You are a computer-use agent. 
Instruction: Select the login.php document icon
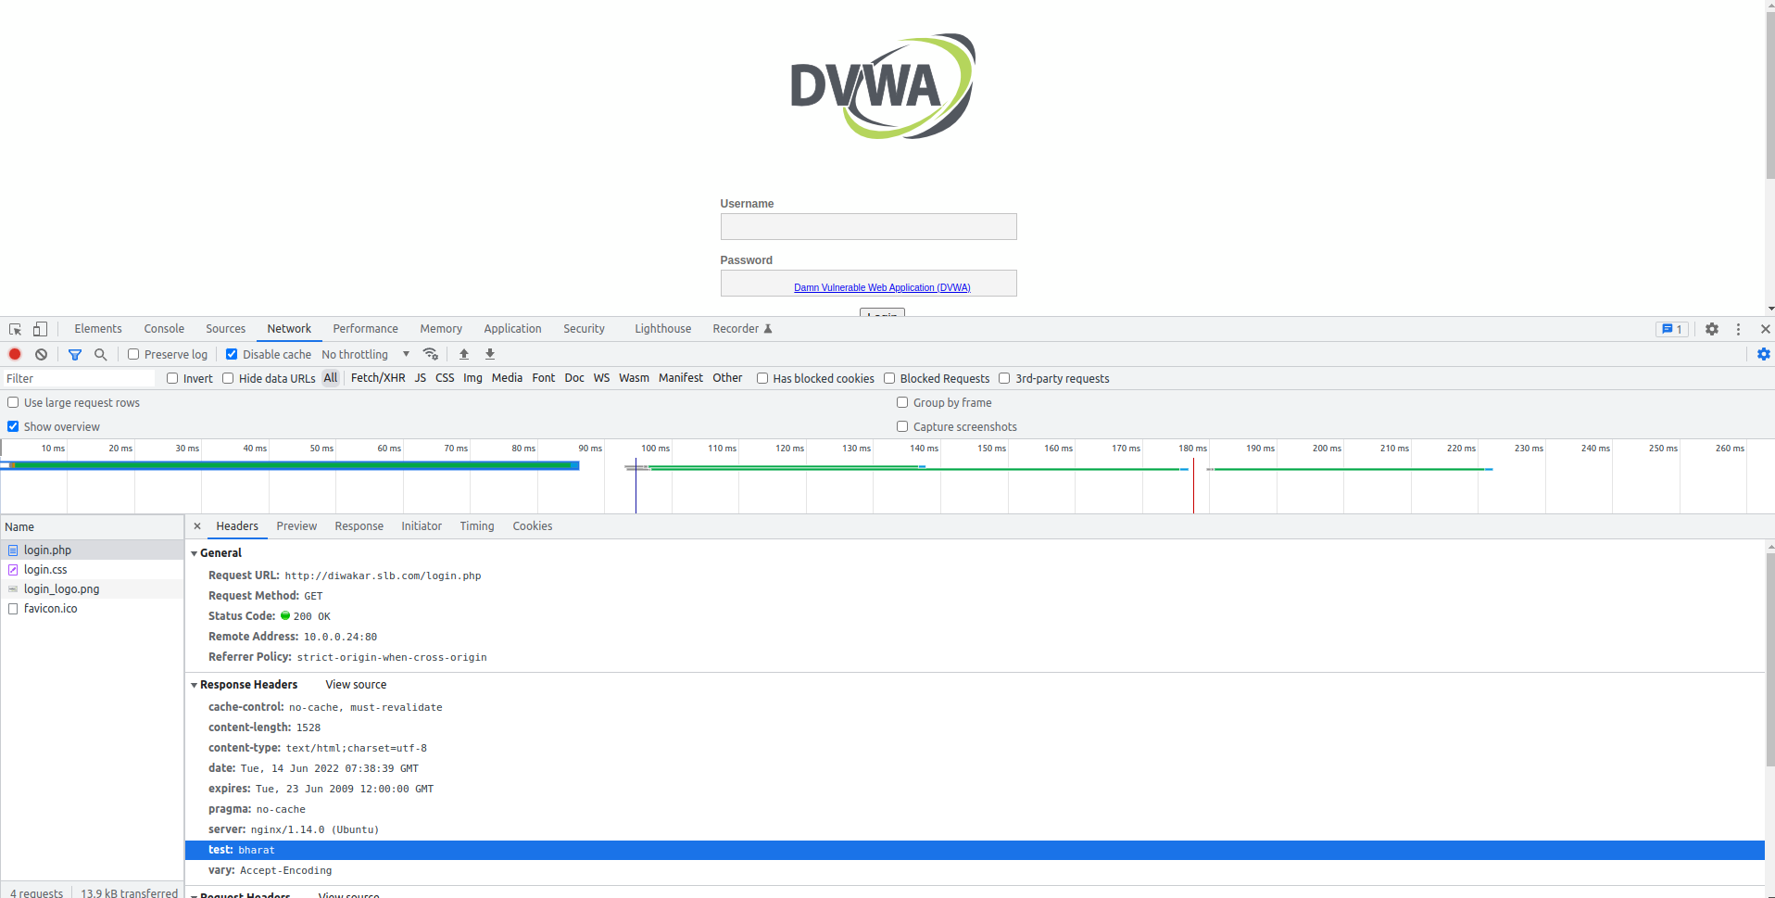click(x=13, y=550)
